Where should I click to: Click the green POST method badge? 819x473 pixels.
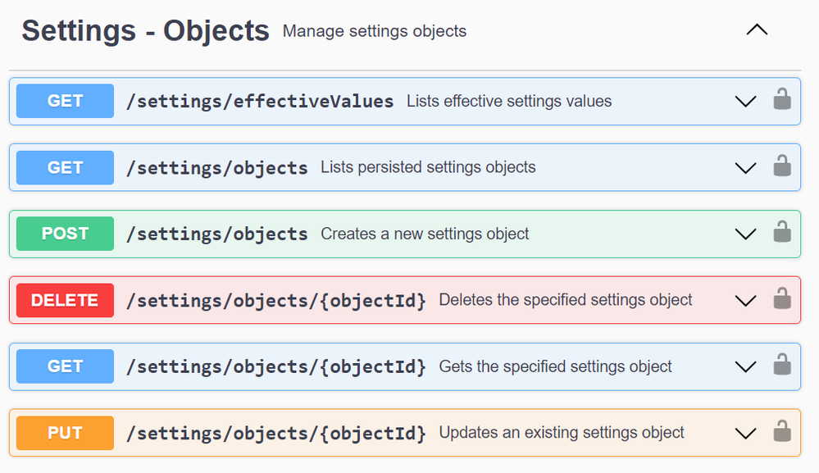coord(66,234)
